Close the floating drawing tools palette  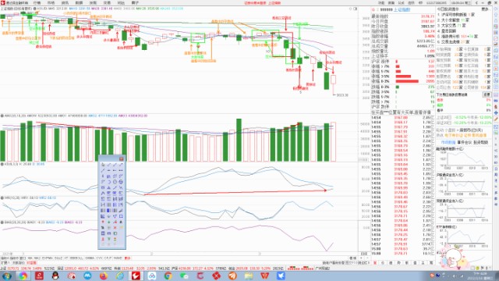[x=122, y=159]
